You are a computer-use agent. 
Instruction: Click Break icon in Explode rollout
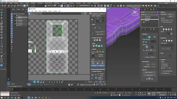(x=92, y=52)
